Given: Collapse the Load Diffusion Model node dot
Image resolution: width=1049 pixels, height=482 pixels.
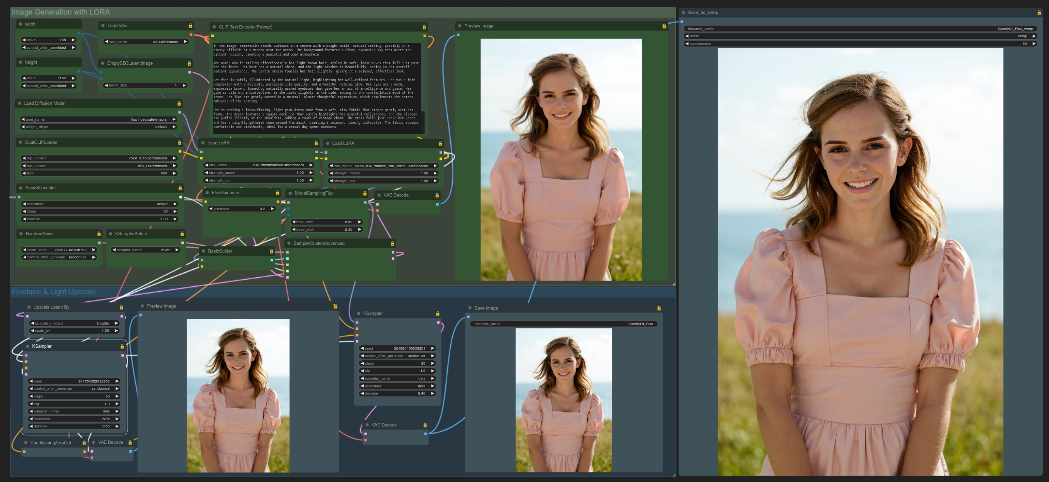Looking at the screenshot, I should click(19, 103).
